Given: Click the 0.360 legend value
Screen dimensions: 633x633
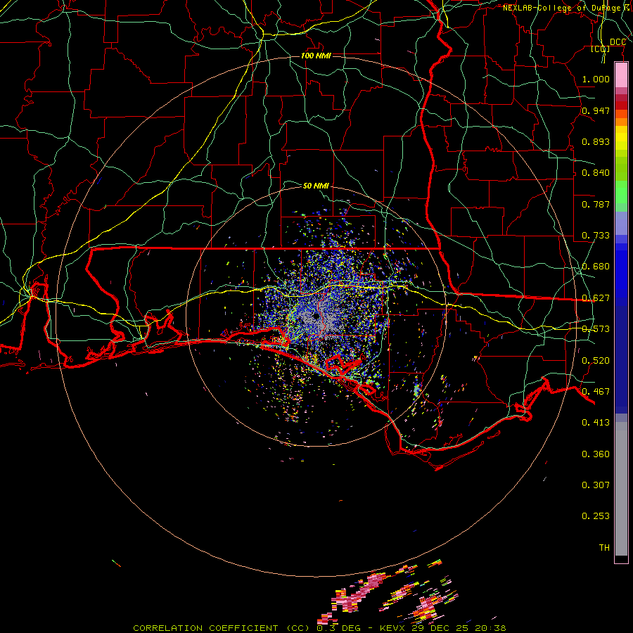Looking at the screenshot, I should (x=596, y=454).
